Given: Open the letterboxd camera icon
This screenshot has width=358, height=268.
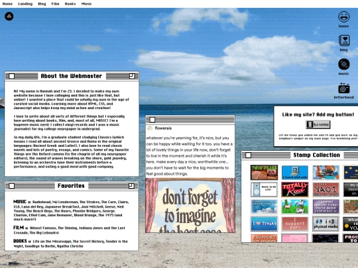Looking at the screenshot, I should pyautogui.click(x=343, y=89).
